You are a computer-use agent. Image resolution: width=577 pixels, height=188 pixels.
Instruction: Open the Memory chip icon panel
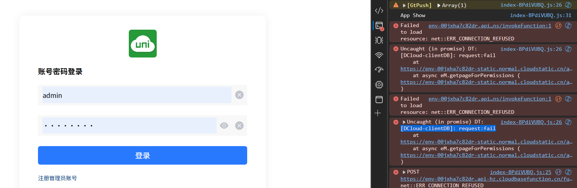coord(379,85)
